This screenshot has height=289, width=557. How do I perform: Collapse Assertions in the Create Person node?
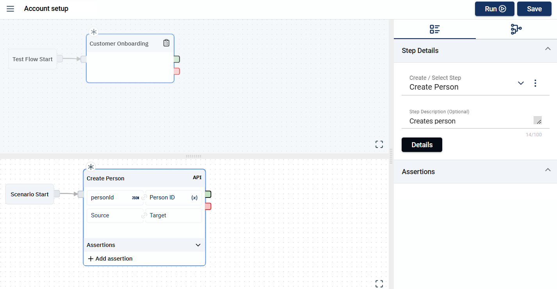coord(198,245)
